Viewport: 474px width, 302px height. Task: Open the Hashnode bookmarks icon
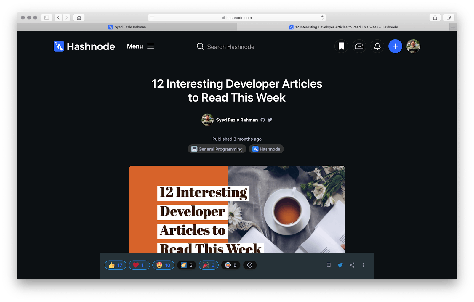coord(341,46)
